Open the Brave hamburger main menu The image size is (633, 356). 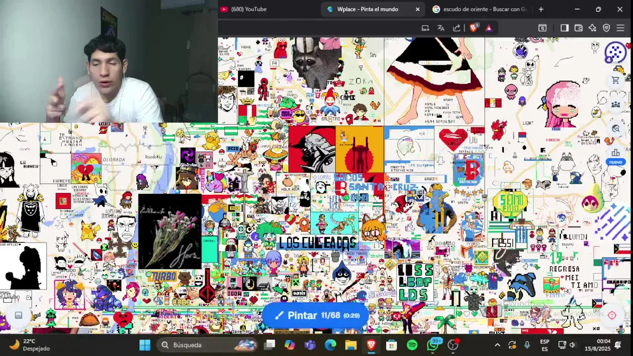tap(620, 28)
